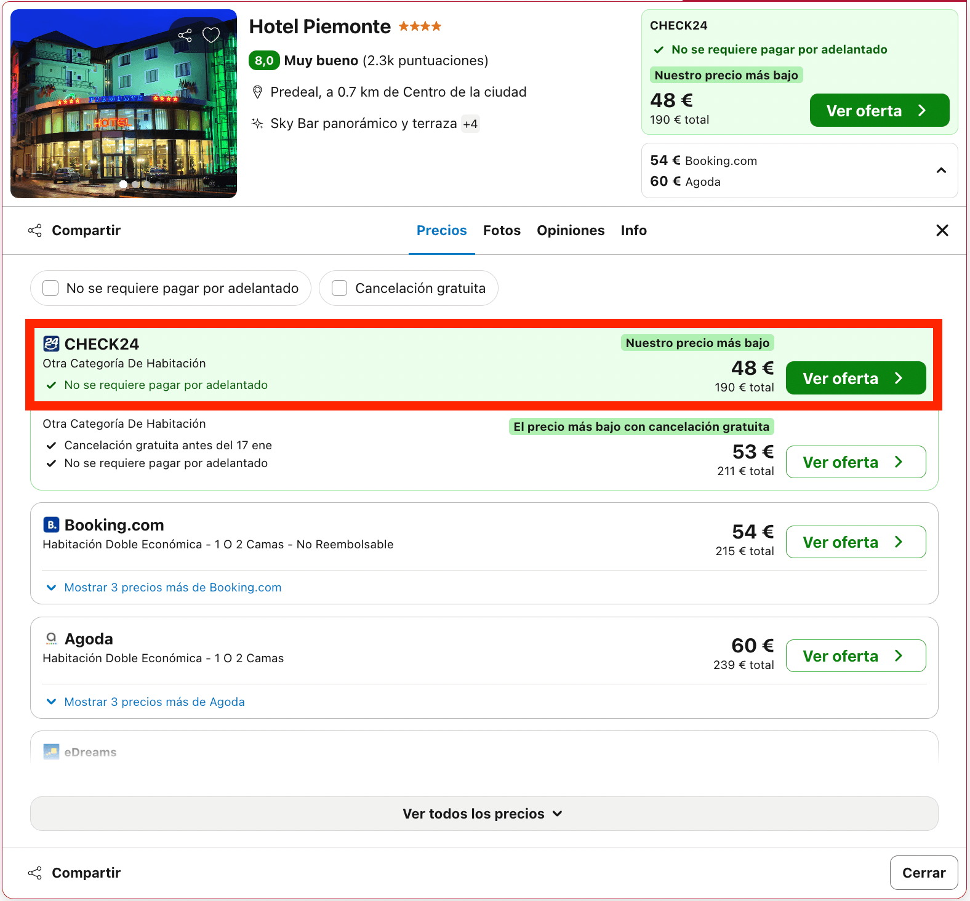Click the share icon on the hotel photo
The image size is (970, 901).
185,35
